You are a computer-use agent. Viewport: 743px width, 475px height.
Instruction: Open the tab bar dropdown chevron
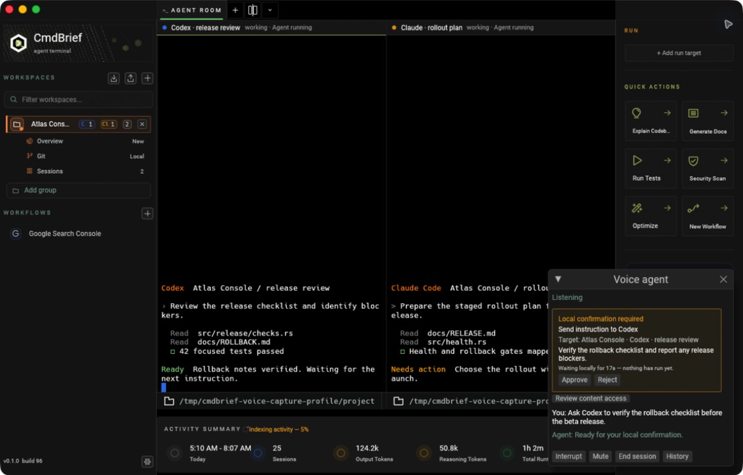point(270,10)
